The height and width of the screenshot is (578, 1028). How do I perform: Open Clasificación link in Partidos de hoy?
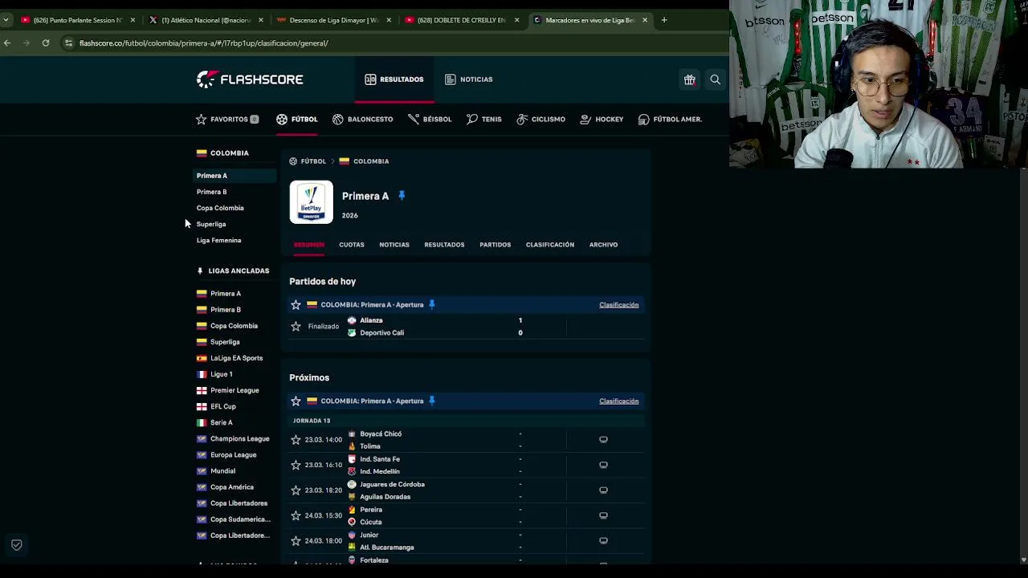tap(618, 305)
